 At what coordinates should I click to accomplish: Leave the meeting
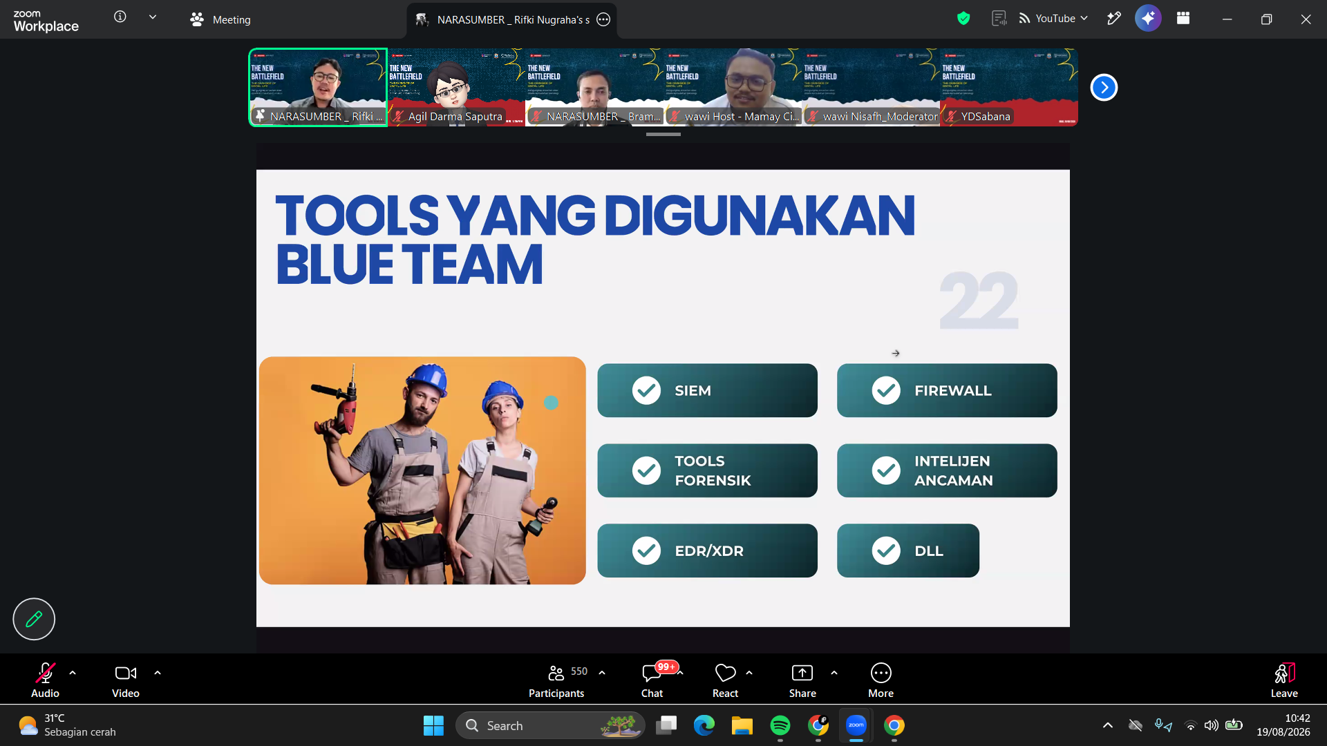[x=1284, y=680]
